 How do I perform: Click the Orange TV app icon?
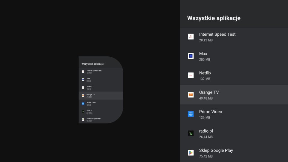191,94
